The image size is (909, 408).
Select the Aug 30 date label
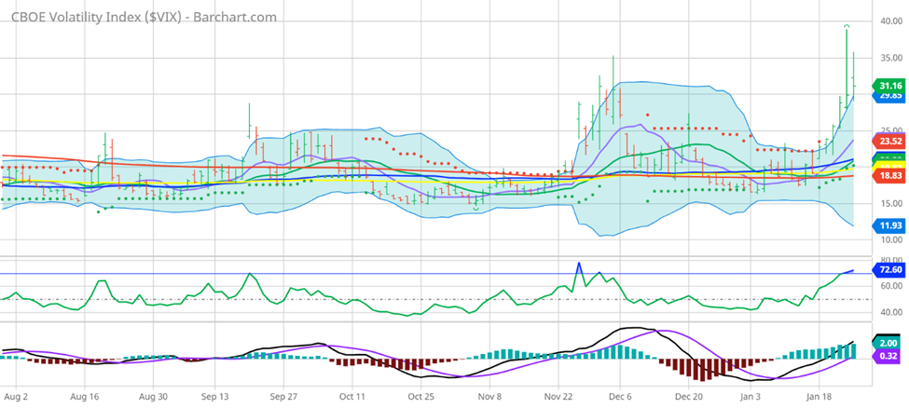tap(154, 398)
